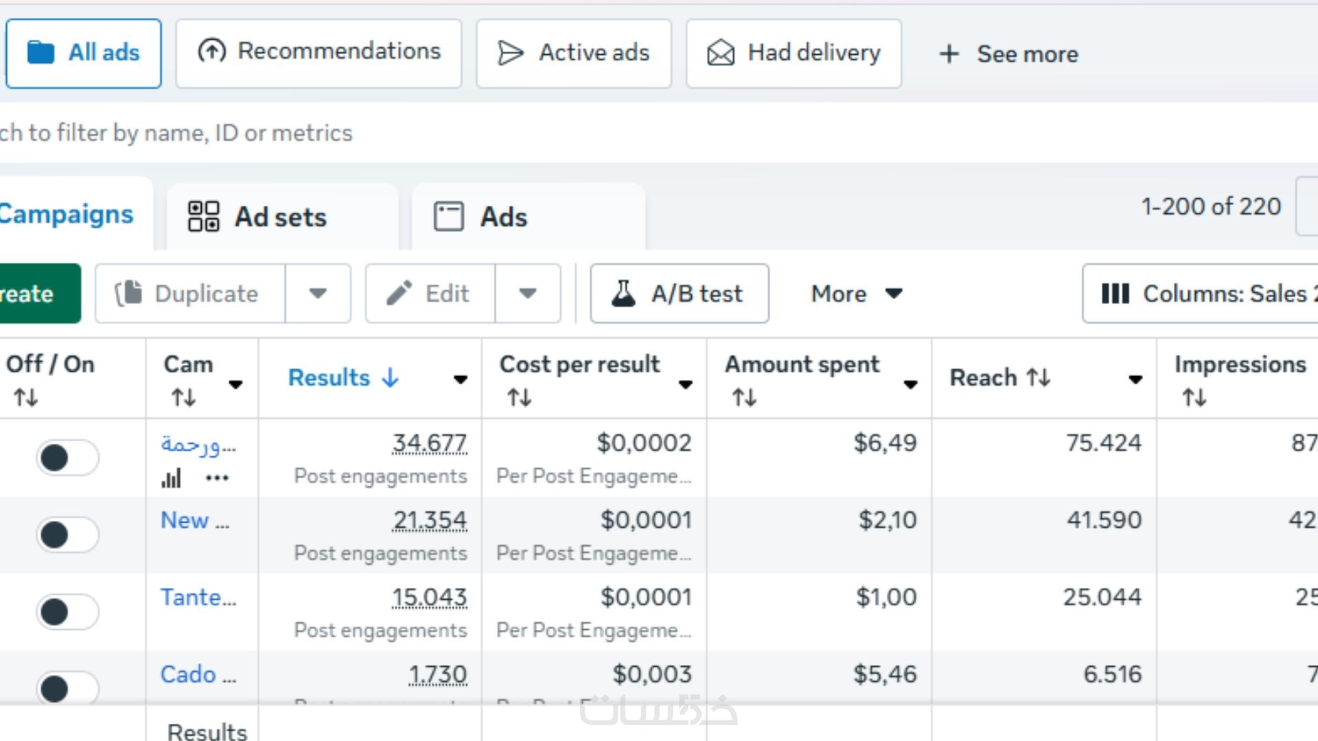Click the Ad sets grid icon tab
This screenshot has width=1318, height=741.
[x=257, y=217]
